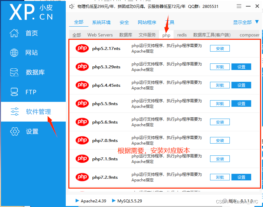Open 设置 for php7.2.9nts
The image size is (263, 207).
pyautogui.click(x=241, y=177)
